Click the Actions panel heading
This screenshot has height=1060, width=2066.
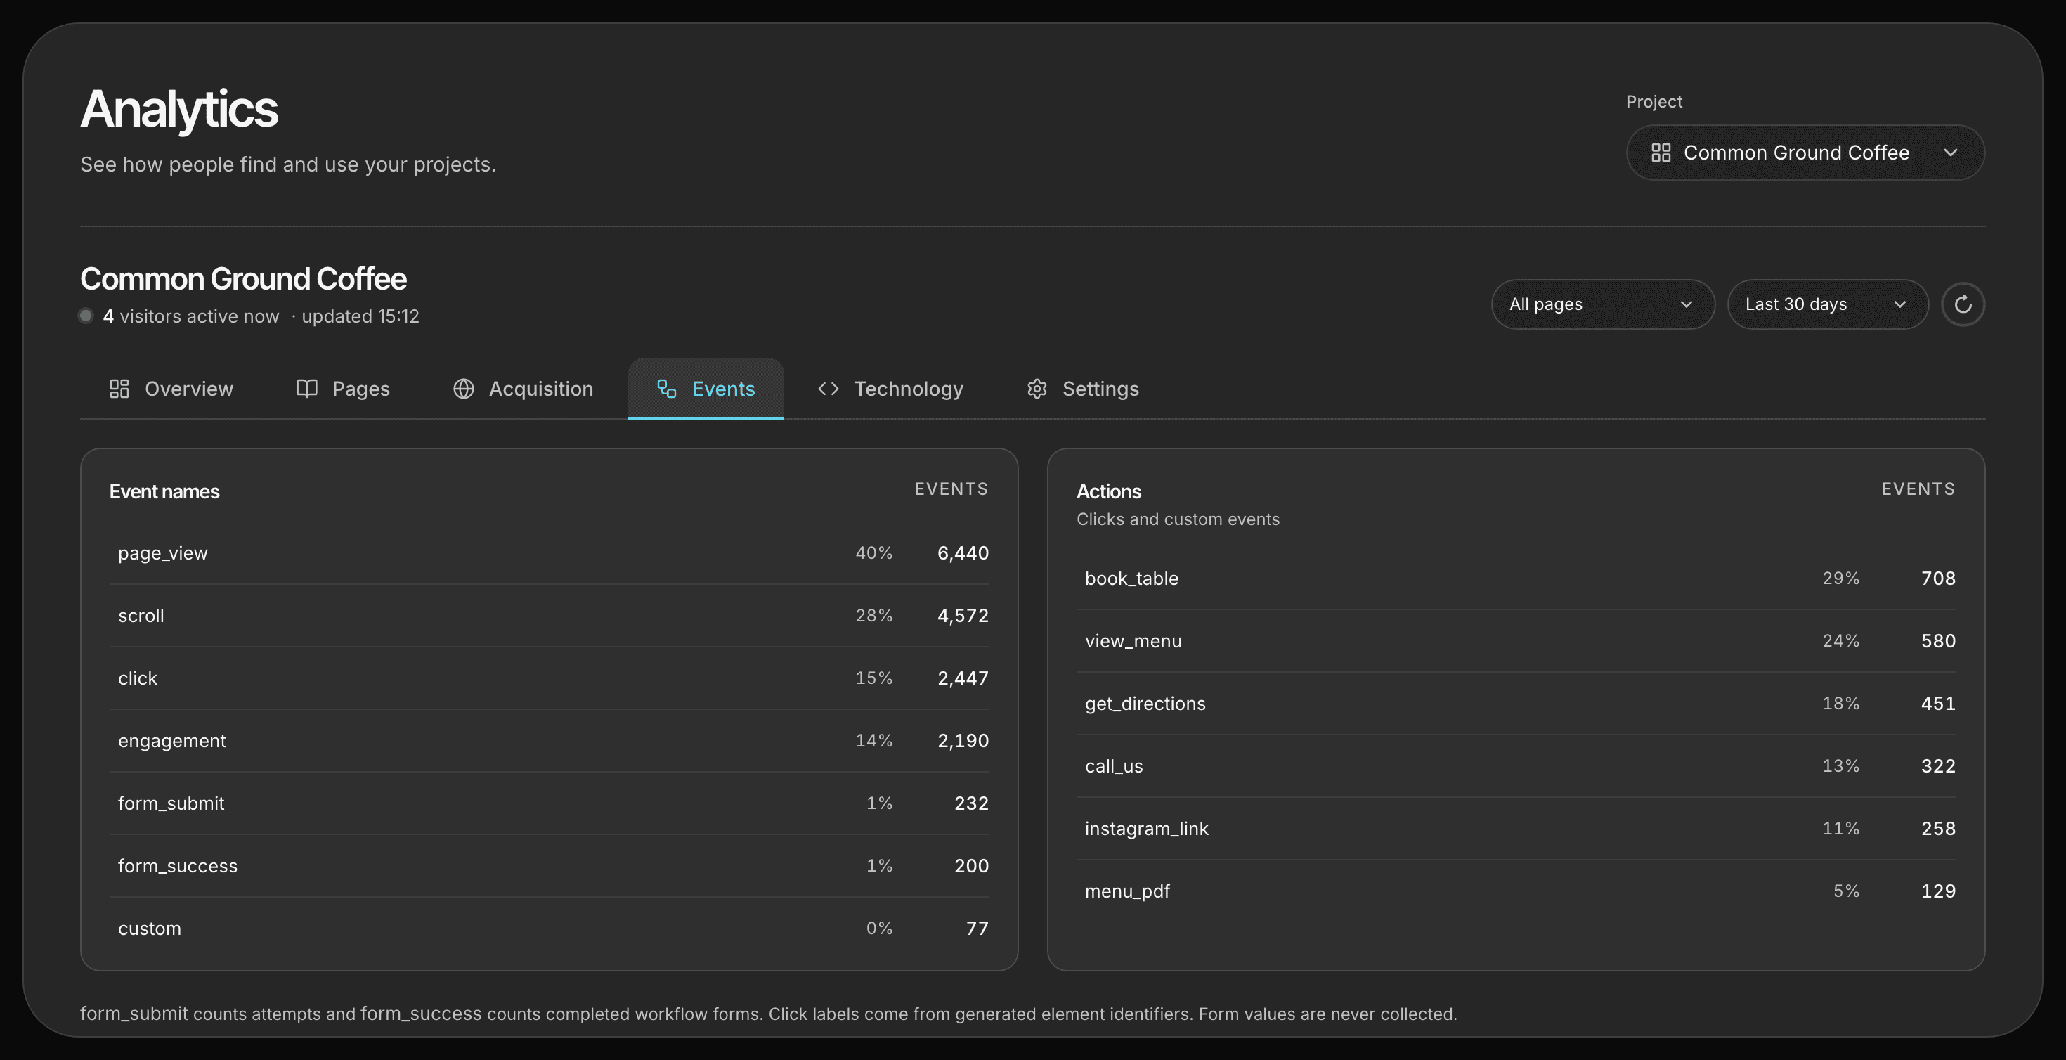[x=1108, y=492]
